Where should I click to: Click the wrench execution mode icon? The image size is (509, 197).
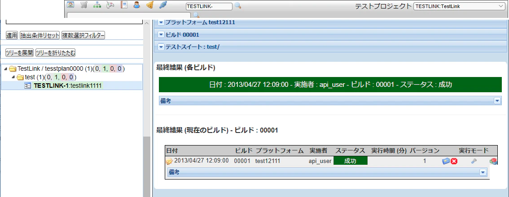click(x=474, y=161)
